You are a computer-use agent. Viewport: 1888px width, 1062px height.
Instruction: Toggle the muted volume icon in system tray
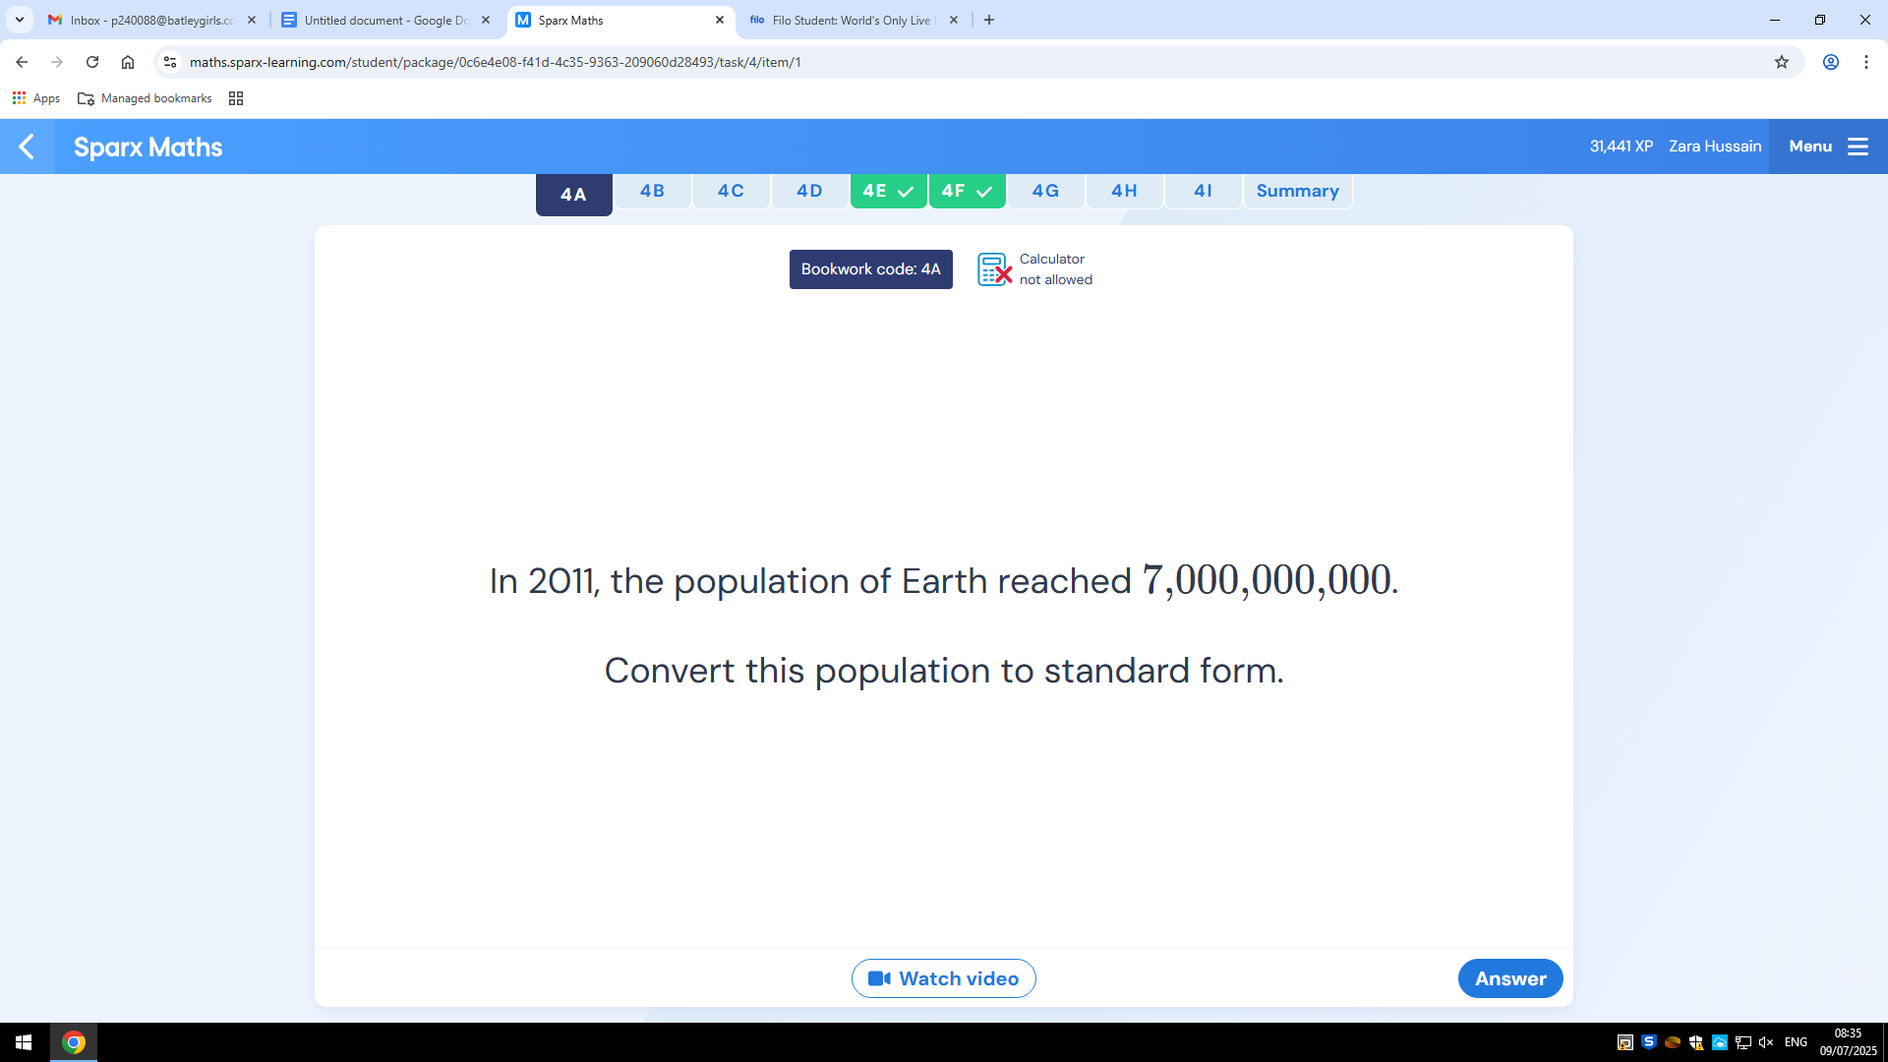tap(1765, 1042)
